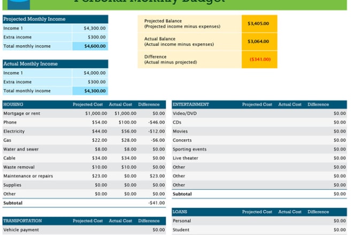Click Mortgage or rent actual $1,000.00

click(x=125, y=114)
